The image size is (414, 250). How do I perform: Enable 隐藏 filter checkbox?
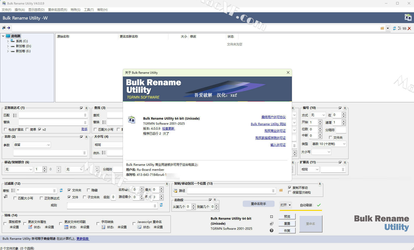pos(89,190)
